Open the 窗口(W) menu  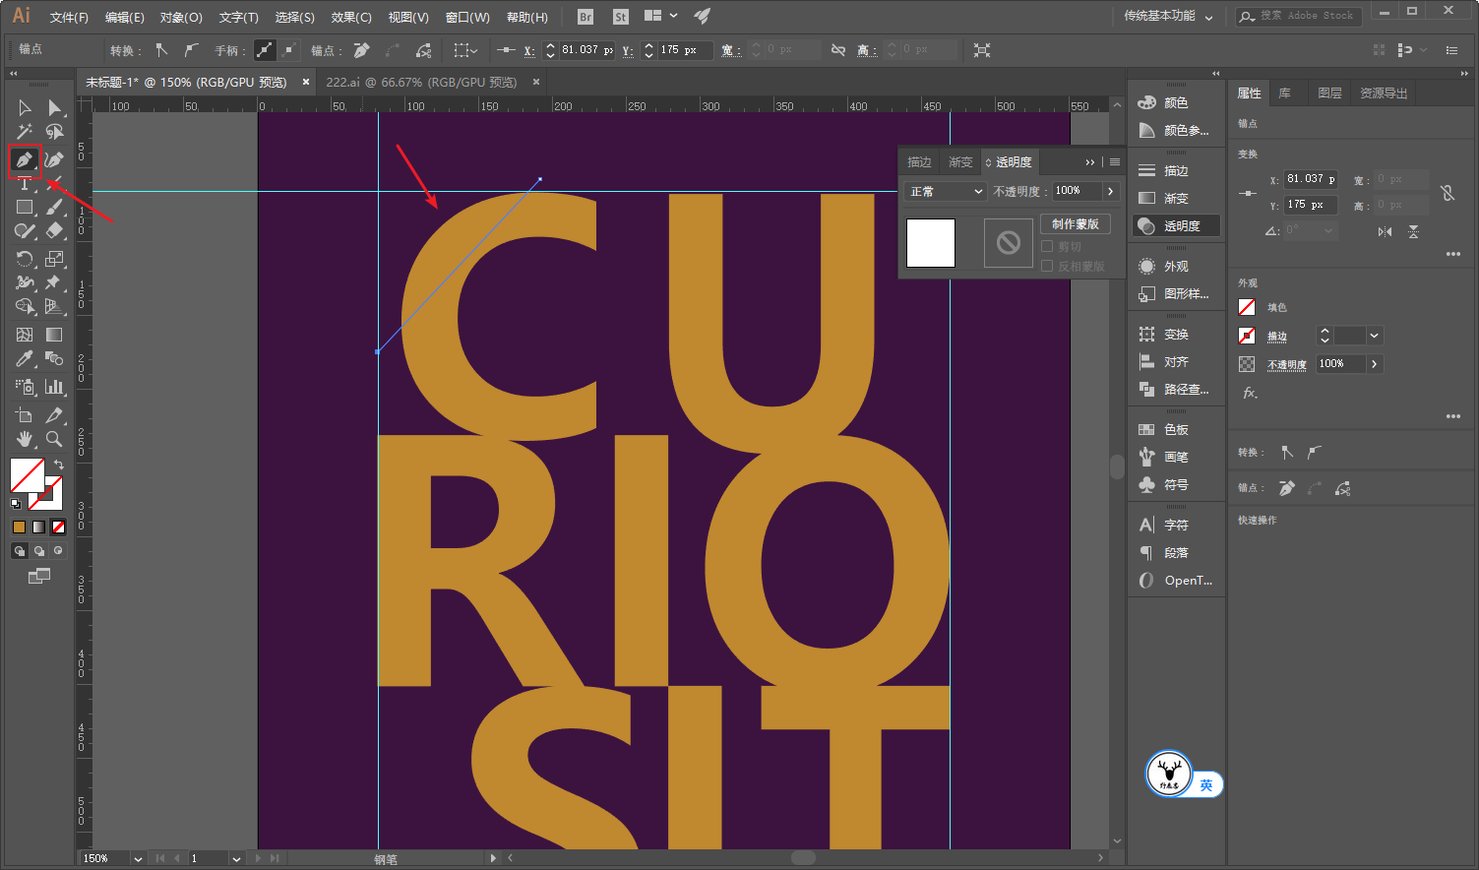point(467,17)
